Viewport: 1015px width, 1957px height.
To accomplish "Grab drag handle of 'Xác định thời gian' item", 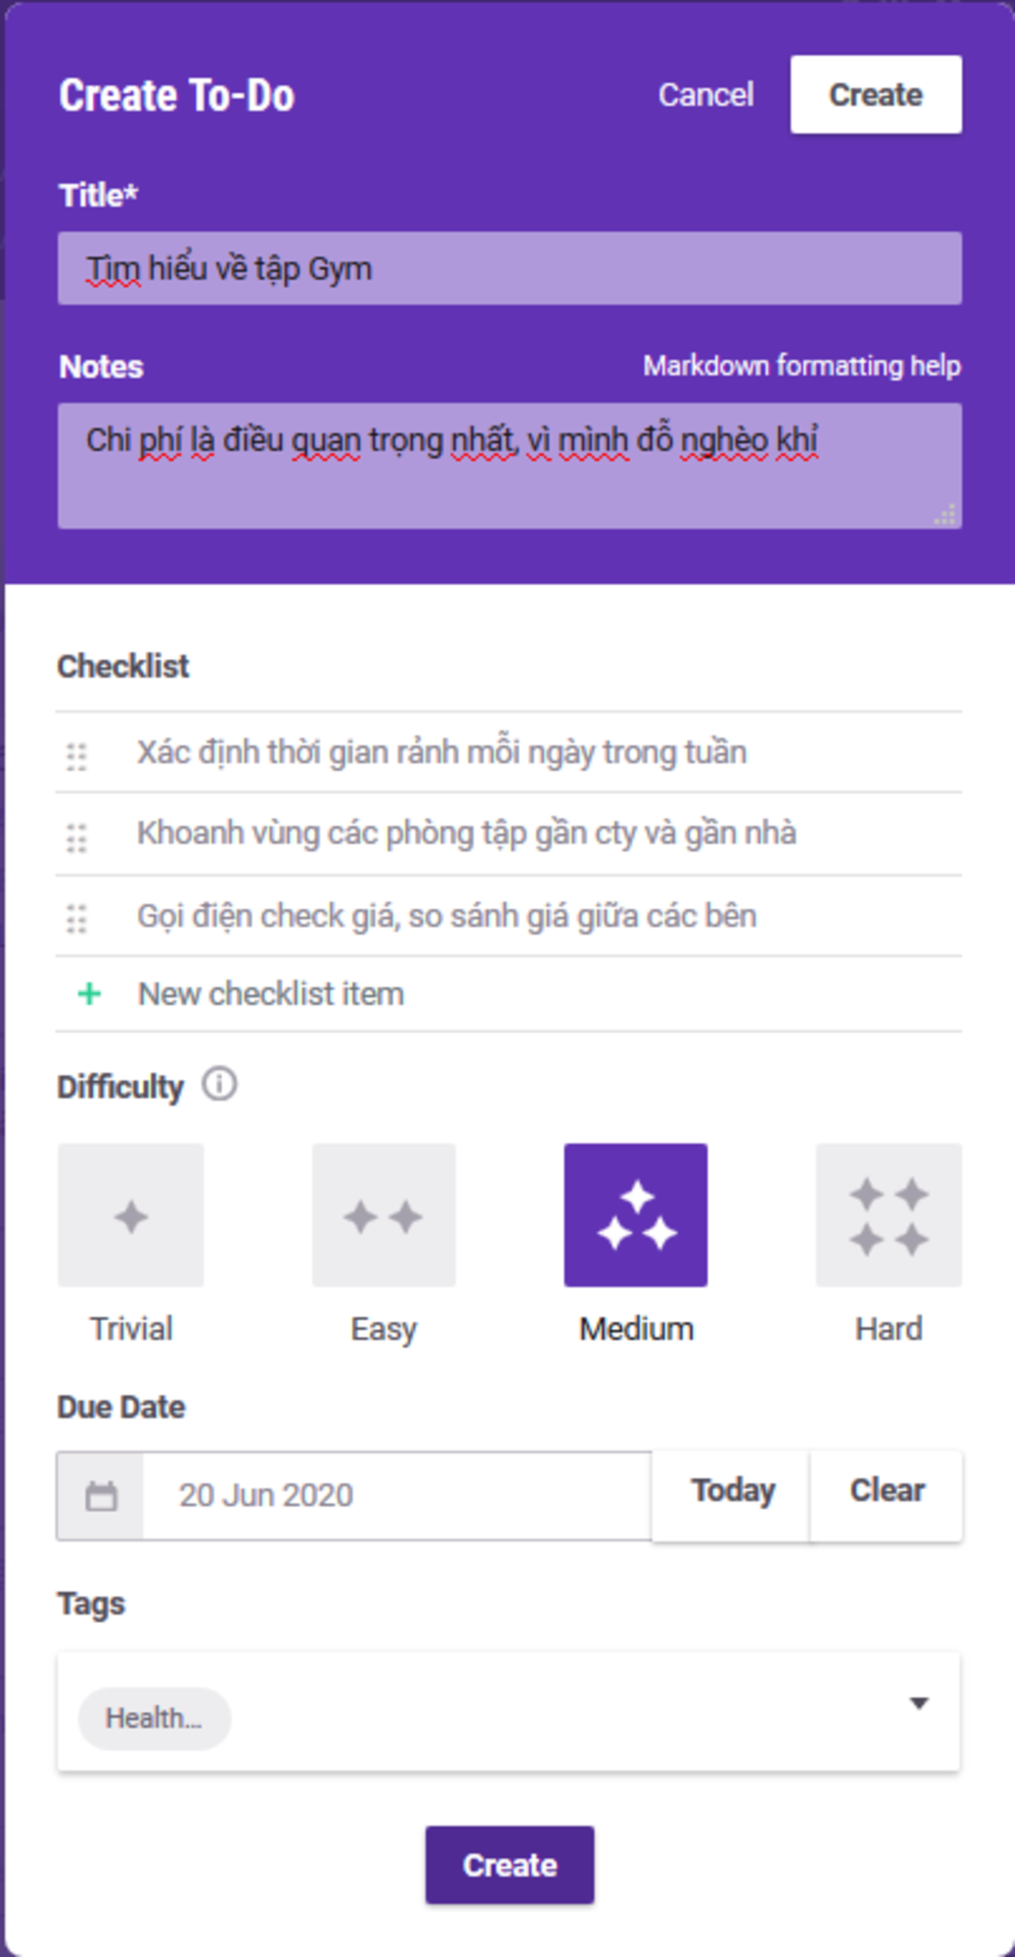I will coord(76,756).
